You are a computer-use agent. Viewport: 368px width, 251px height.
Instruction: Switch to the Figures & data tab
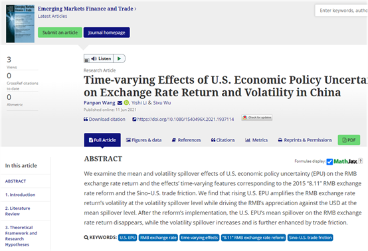pos(143,140)
